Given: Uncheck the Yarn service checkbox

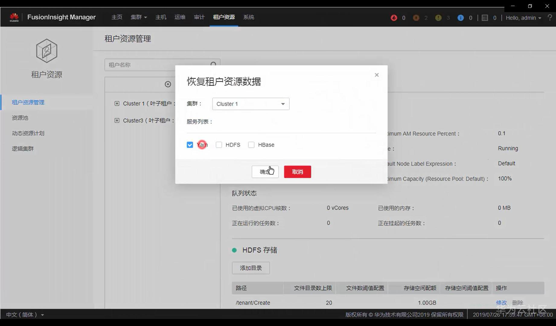Looking at the screenshot, I should (x=190, y=145).
